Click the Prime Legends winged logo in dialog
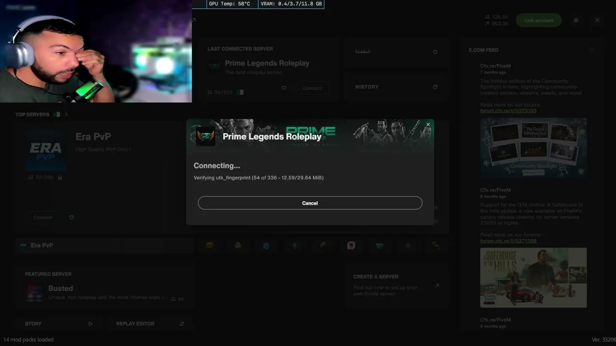616x346 pixels. (205, 136)
